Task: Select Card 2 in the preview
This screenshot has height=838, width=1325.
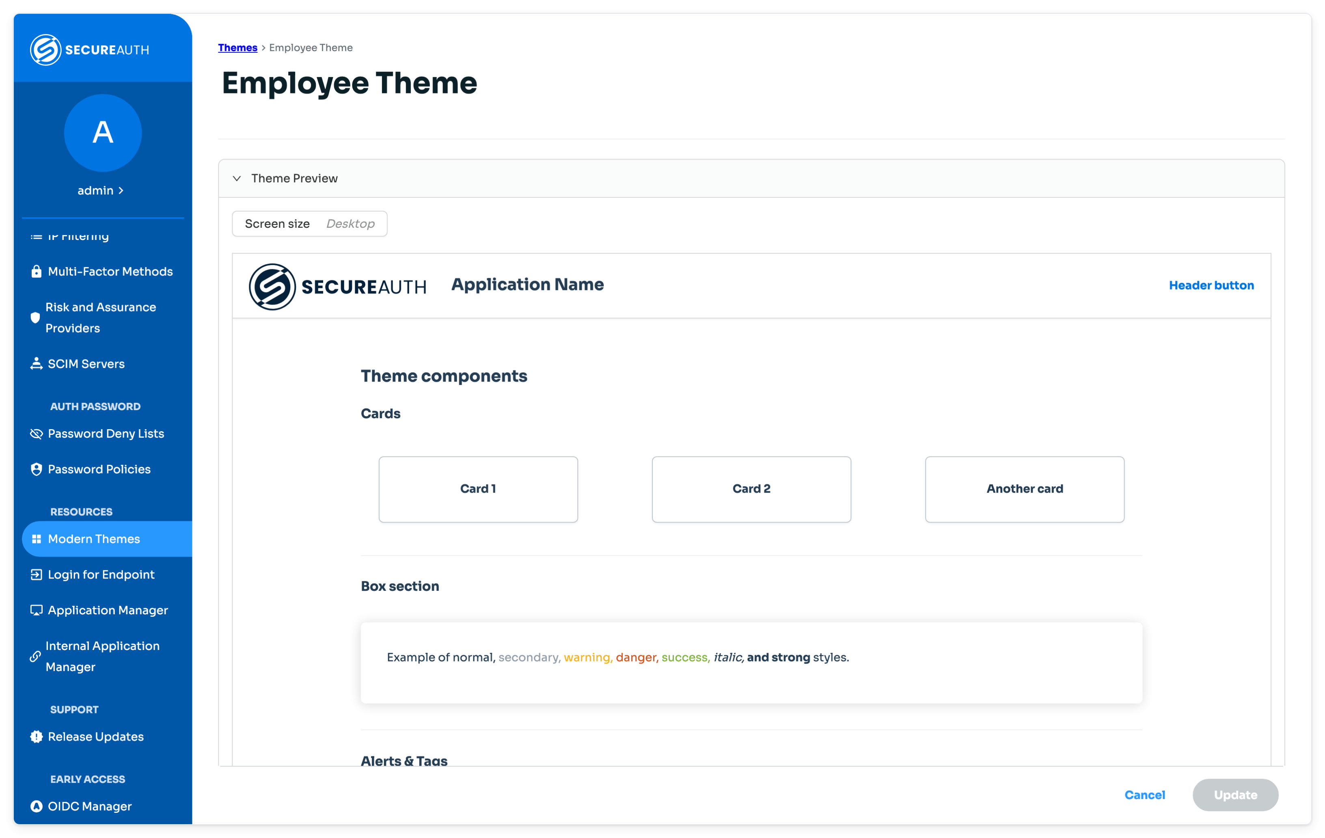Action: 751,489
